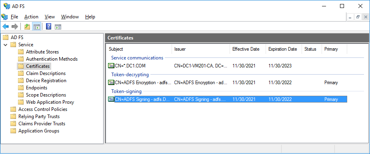The height and width of the screenshot is (154, 370).
Task: Click expiration date 11/30/2023
Action: 280,66
